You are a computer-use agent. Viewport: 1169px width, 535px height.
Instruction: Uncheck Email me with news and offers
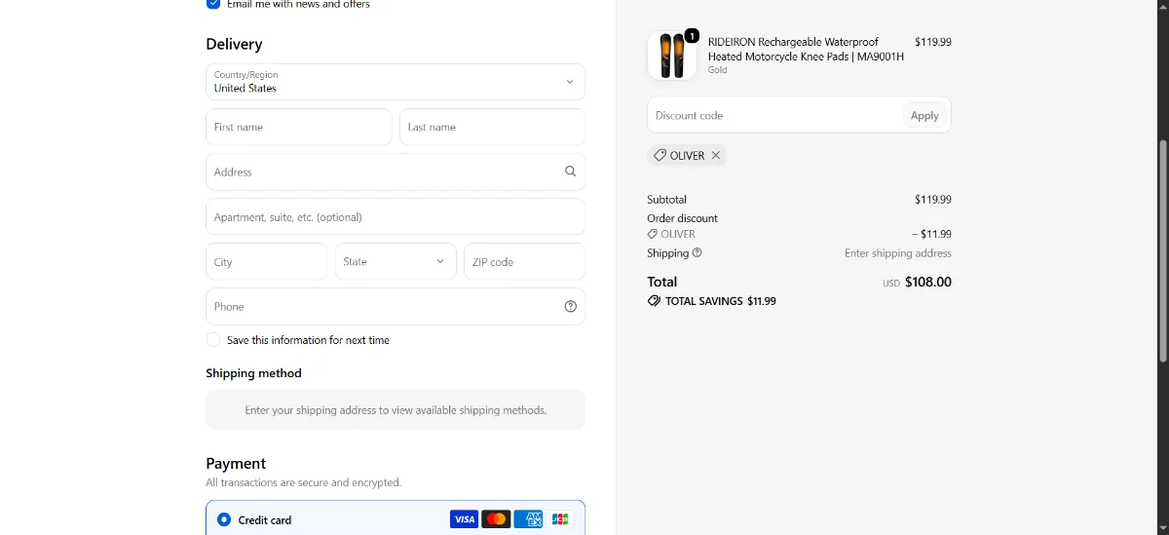coord(213,4)
